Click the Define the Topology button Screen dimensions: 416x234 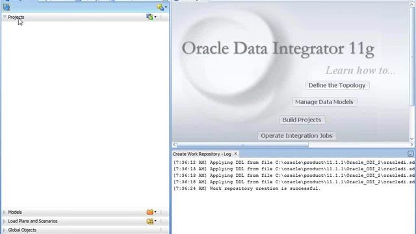[337, 85]
